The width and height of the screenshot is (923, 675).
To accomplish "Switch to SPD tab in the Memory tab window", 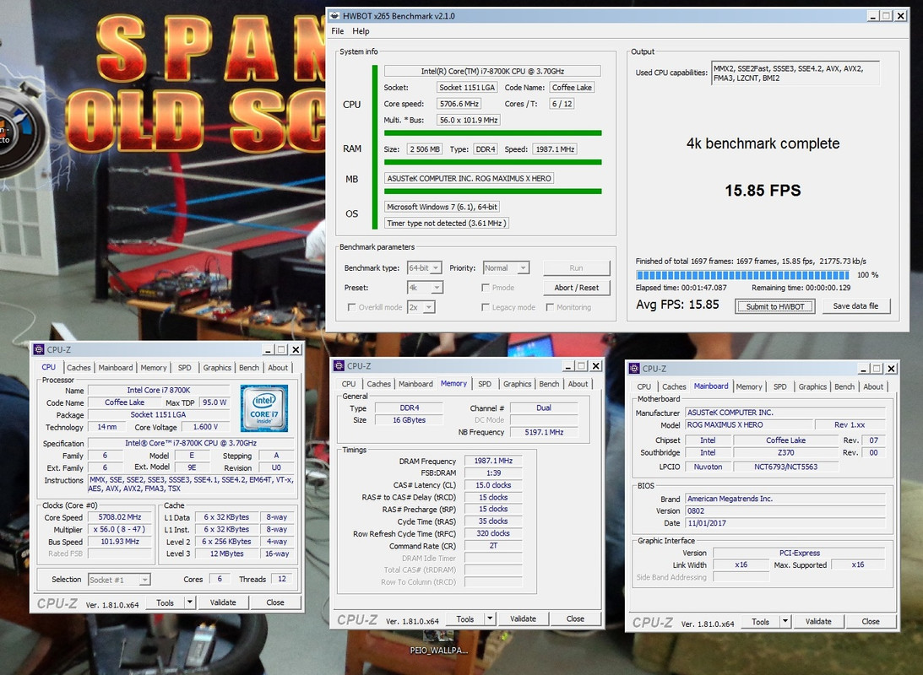I will click(x=485, y=384).
